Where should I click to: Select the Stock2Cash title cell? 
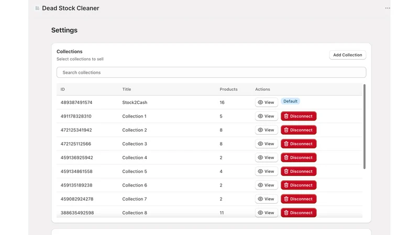tap(135, 102)
